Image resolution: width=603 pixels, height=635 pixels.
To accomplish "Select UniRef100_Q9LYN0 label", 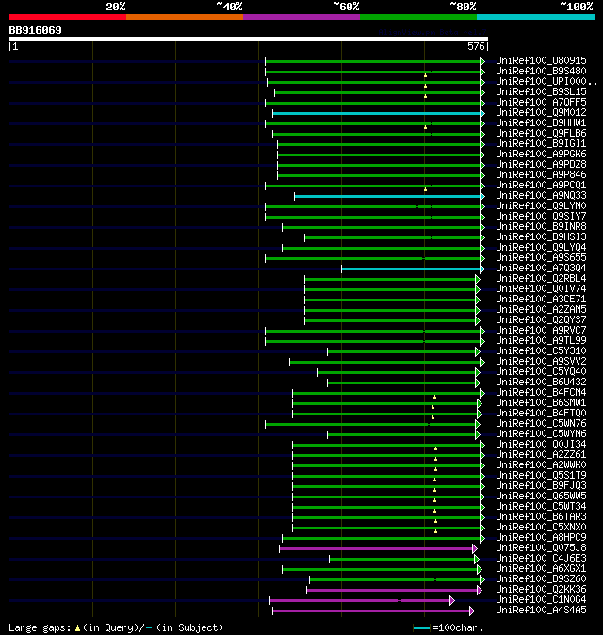I will [541, 205].
